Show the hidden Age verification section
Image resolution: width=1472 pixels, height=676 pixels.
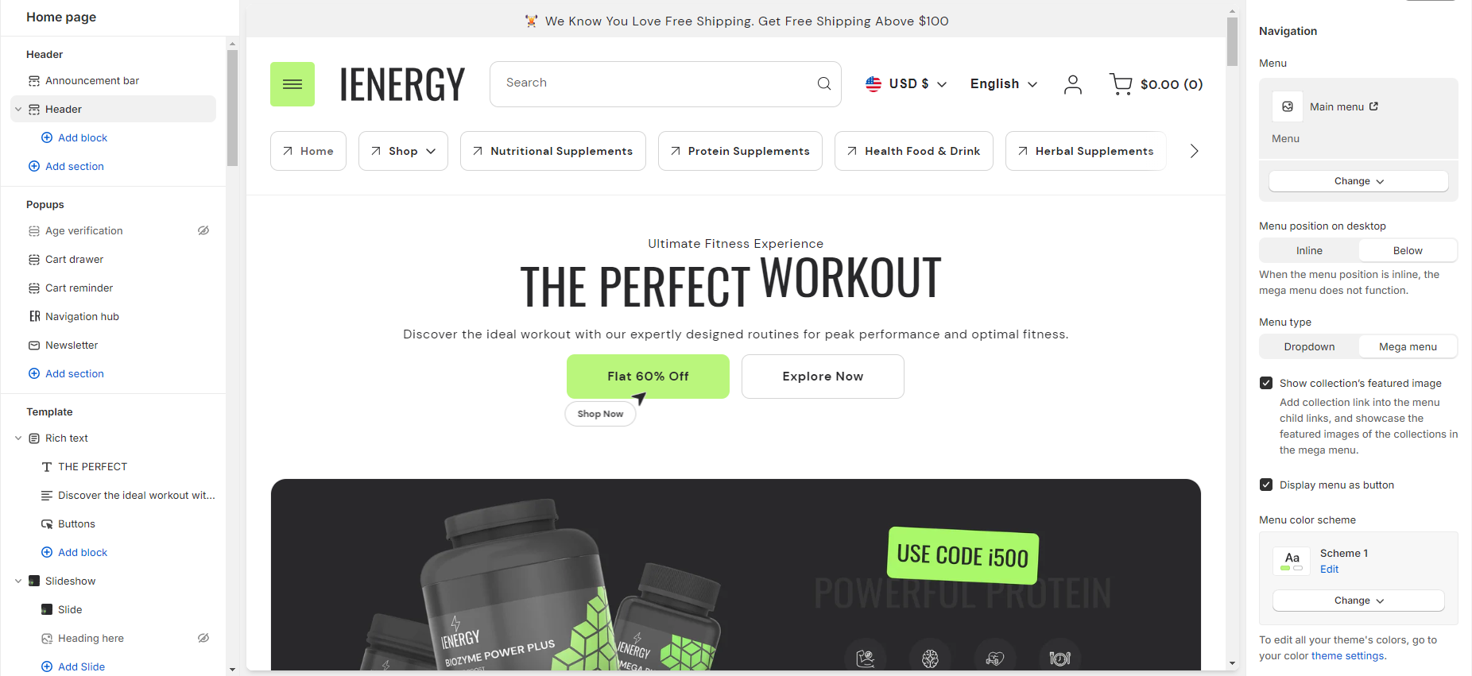(203, 230)
